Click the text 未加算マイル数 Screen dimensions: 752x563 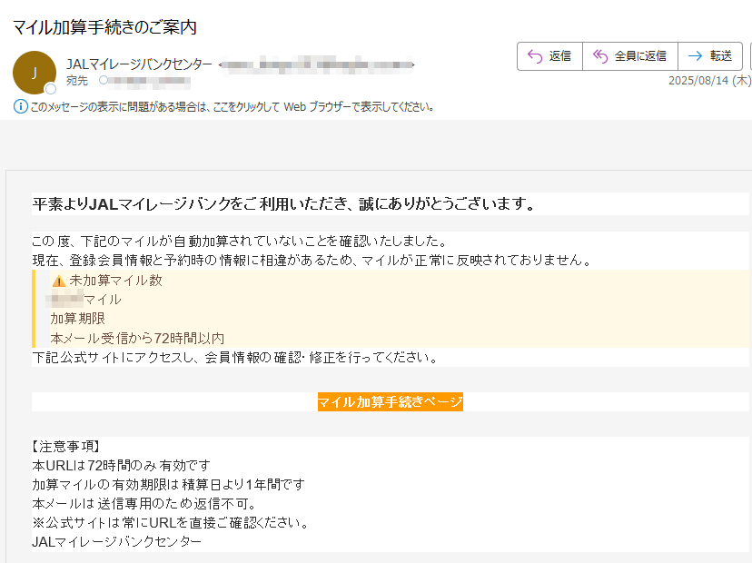pyautogui.click(x=116, y=281)
